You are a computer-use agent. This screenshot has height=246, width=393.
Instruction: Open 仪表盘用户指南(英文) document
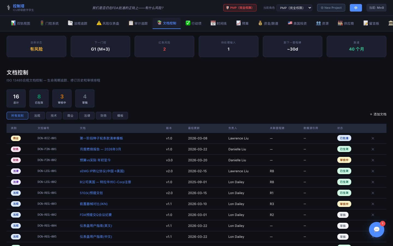[x=96, y=226]
